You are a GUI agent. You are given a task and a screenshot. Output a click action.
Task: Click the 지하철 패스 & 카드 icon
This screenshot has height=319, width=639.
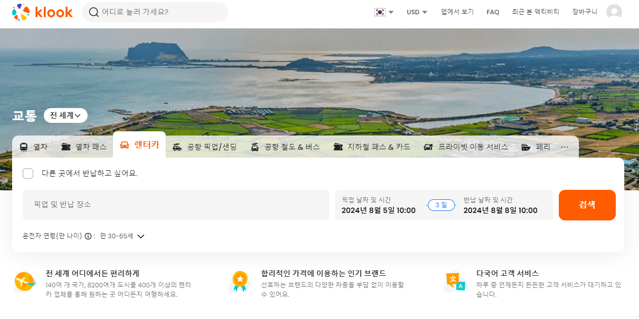pos(338,147)
